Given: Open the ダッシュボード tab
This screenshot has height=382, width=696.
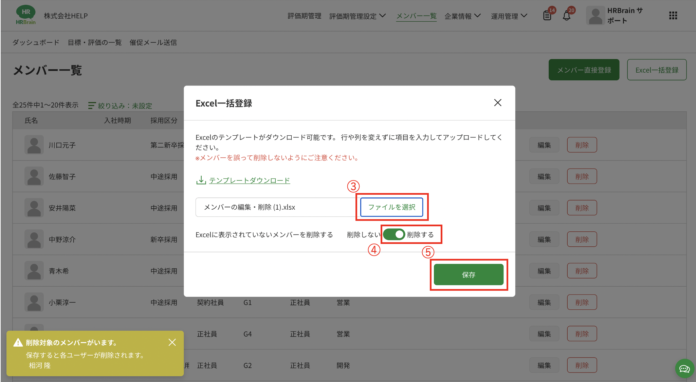Looking at the screenshot, I should [x=36, y=42].
